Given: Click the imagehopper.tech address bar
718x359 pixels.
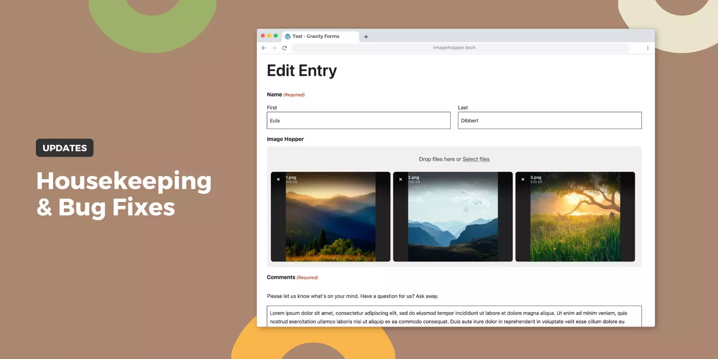Looking at the screenshot, I should 461,48.
